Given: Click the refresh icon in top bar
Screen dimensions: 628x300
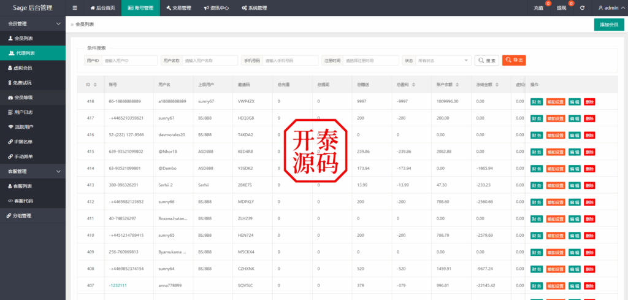Looking at the screenshot, I should (x=582, y=8).
